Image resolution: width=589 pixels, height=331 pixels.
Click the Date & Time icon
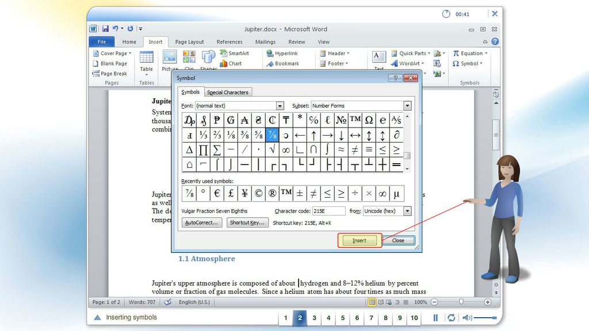tap(437, 63)
